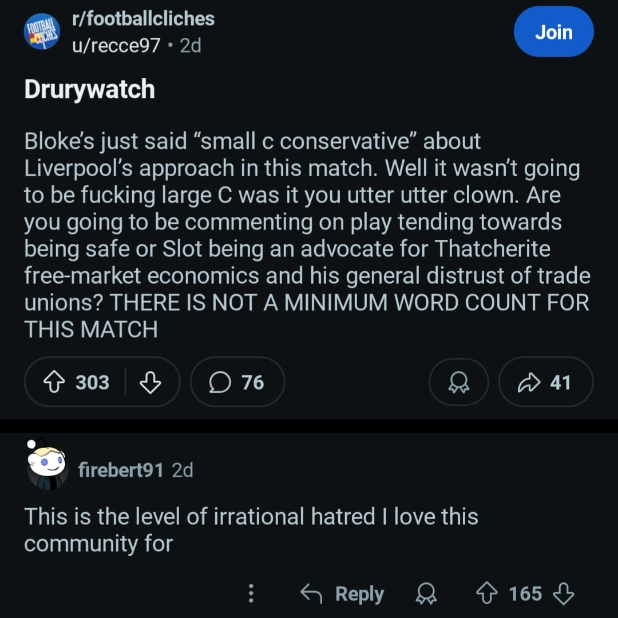
Task: Open the Drurywatch post title
Action: click(89, 90)
